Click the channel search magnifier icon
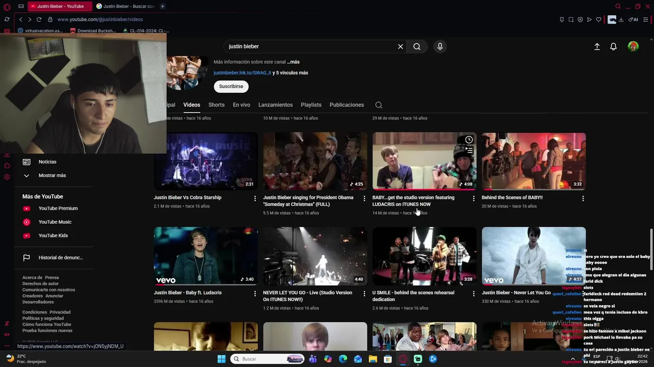The height and width of the screenshot is (367, 654). click(379, 105)
